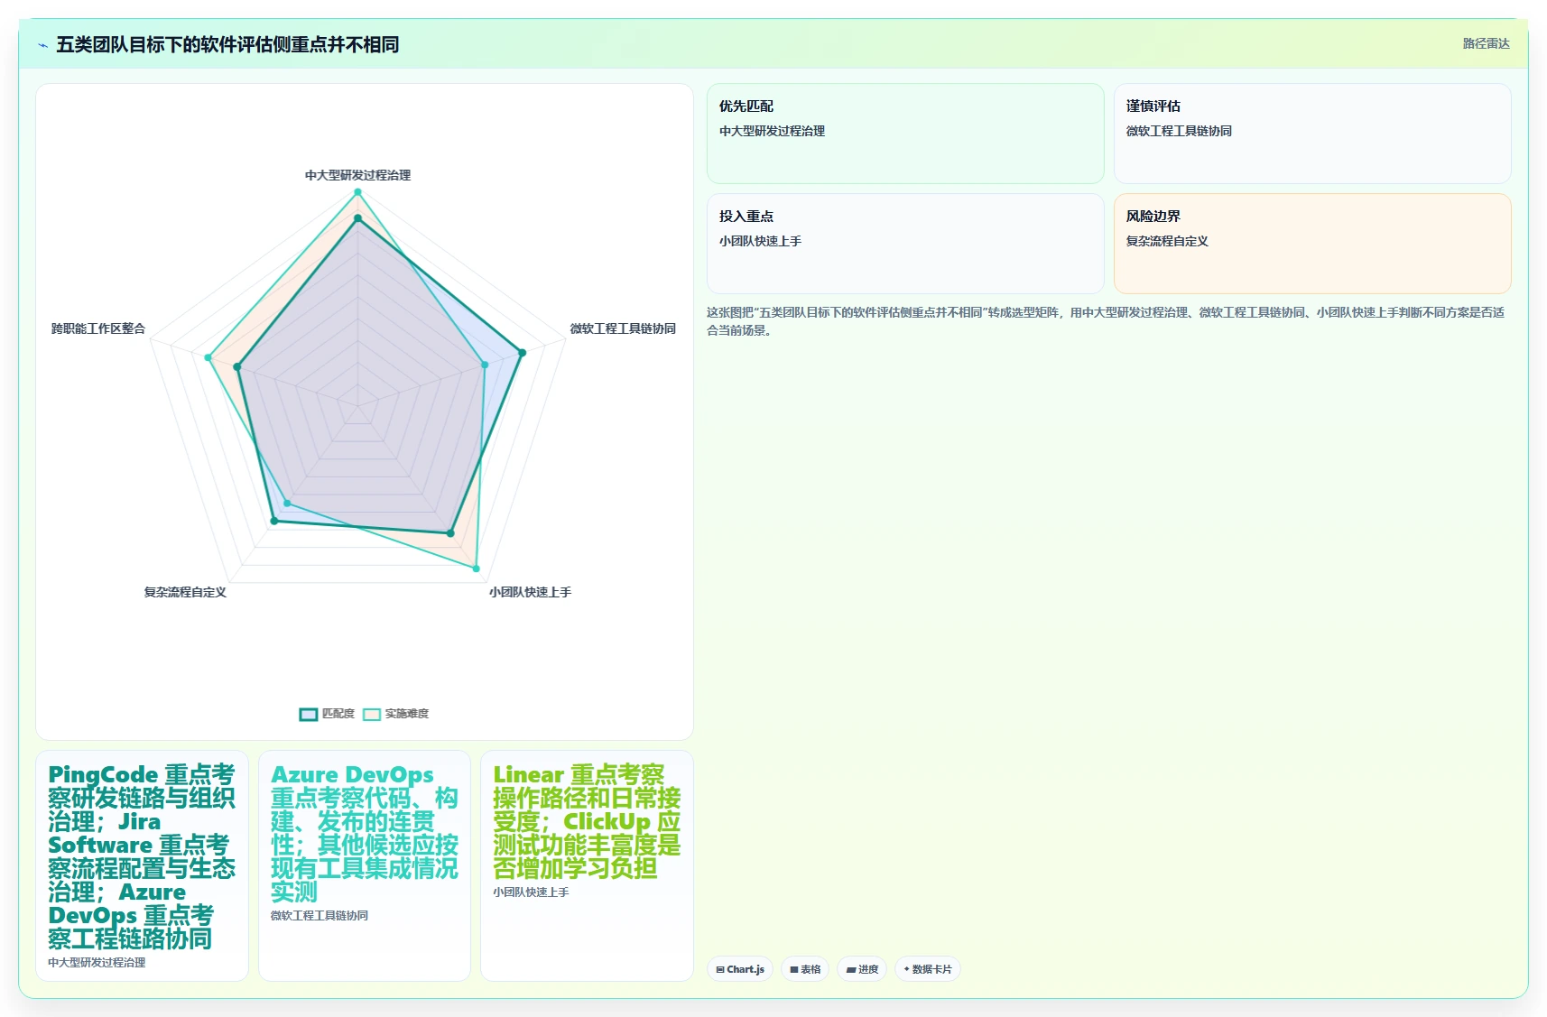Click the 路径雷达 label in header

coord(1486,43)
